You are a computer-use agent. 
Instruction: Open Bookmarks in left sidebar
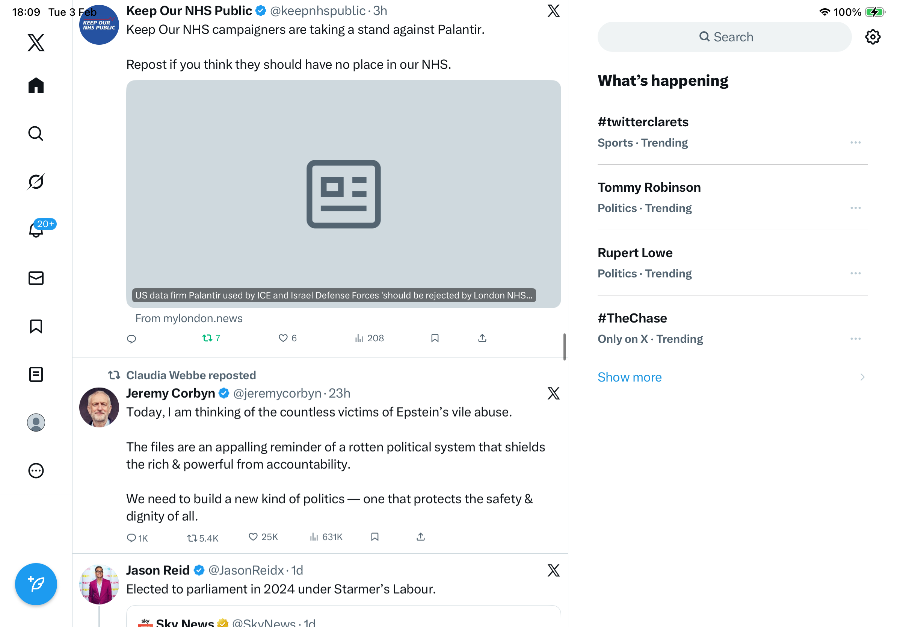(36, 326)
